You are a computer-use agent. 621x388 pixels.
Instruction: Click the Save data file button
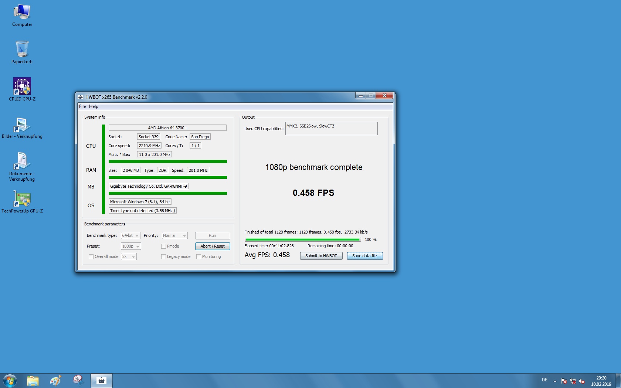click(x=365, y=256)
